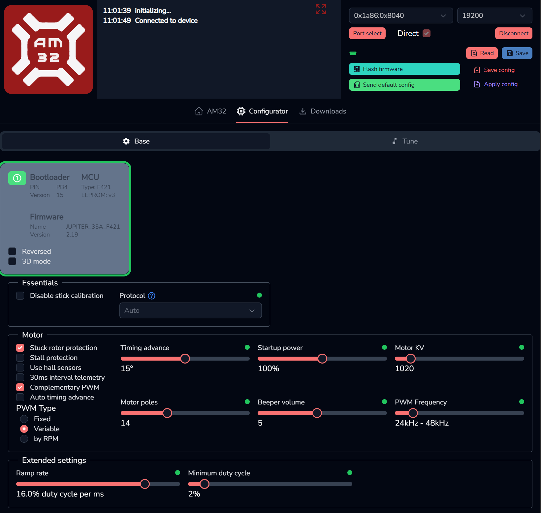The image size is (541, 513).
Task: Switch to the Downloads tab
Action: click(x=323, y=111)
